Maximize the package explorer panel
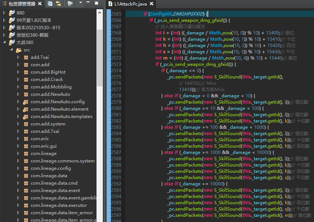Viewport: 314px width, 222px height. click(97, 3)
